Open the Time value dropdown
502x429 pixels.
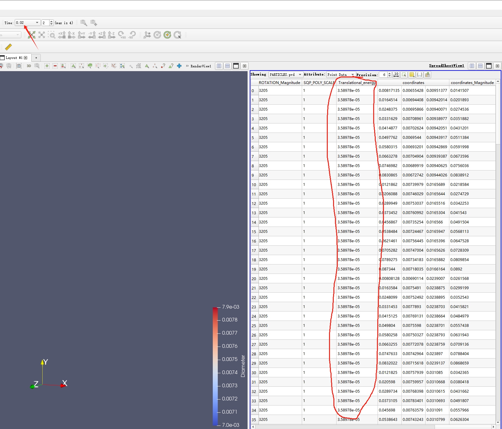pos(37,23)
